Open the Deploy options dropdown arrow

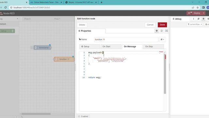(x=204, y=13)
